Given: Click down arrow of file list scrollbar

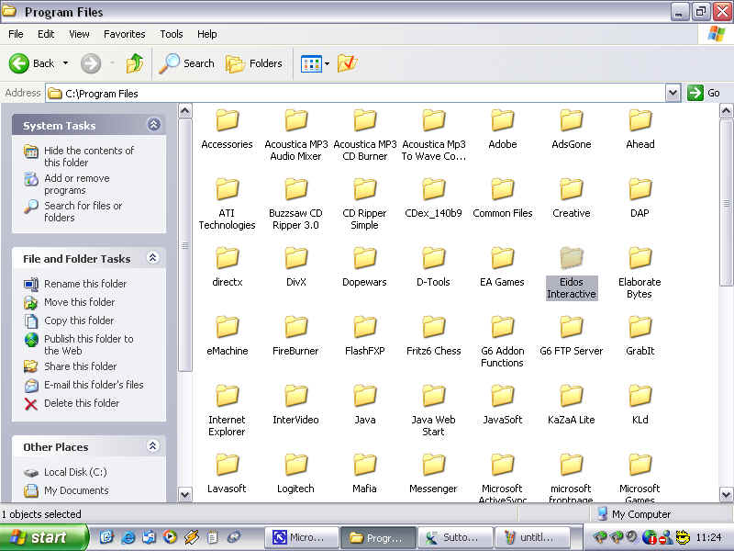Looking at the screenshot, I should [726, 494].
